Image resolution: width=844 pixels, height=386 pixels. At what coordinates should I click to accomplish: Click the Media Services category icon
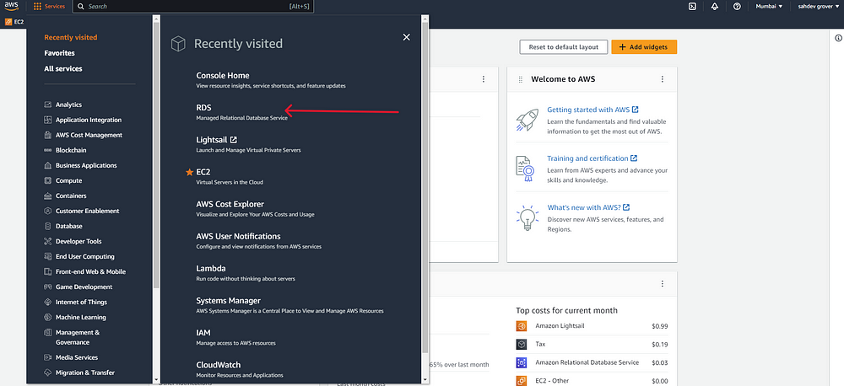48,357
